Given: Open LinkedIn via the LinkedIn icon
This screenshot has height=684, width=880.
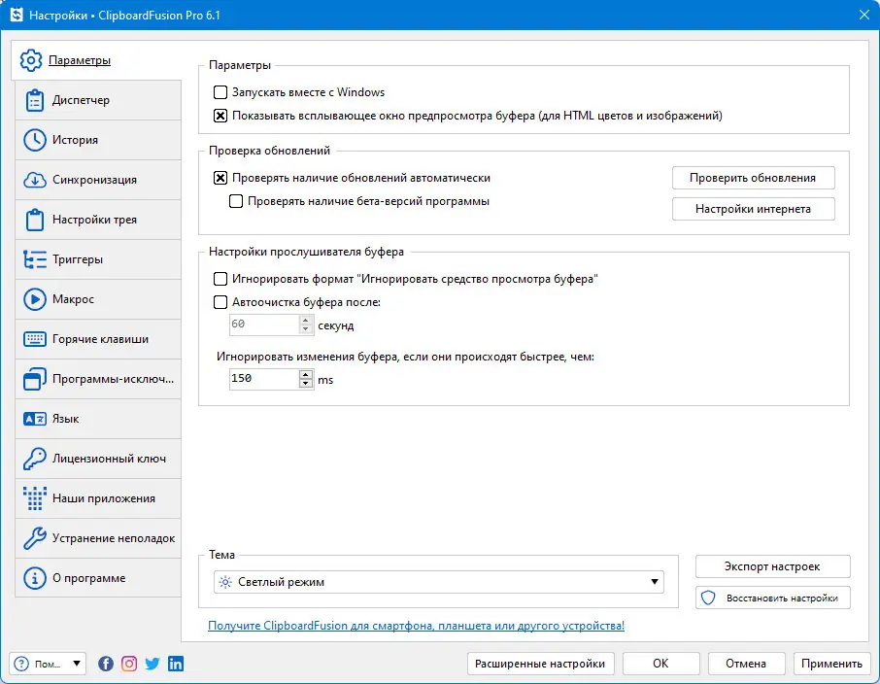Looking at the screenshot, I should coord(175,664).
